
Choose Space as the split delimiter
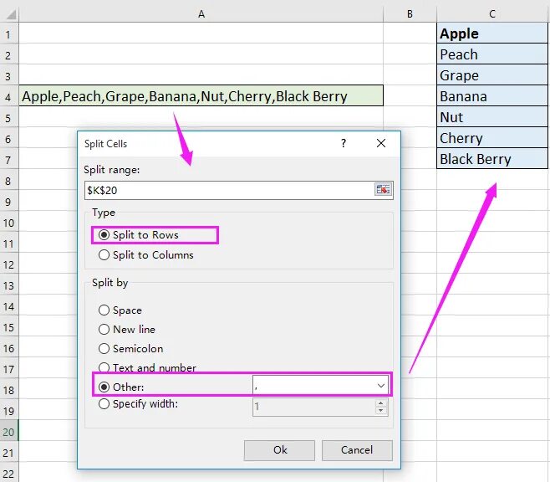pyautogui.click(x=120, y=310)
